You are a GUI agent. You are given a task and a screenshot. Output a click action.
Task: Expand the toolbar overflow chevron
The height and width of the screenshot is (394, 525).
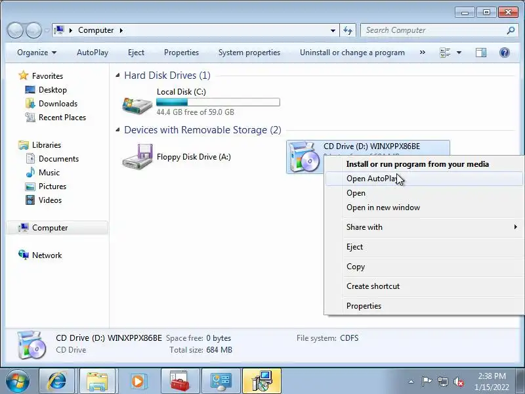click(x=422, y=53)
